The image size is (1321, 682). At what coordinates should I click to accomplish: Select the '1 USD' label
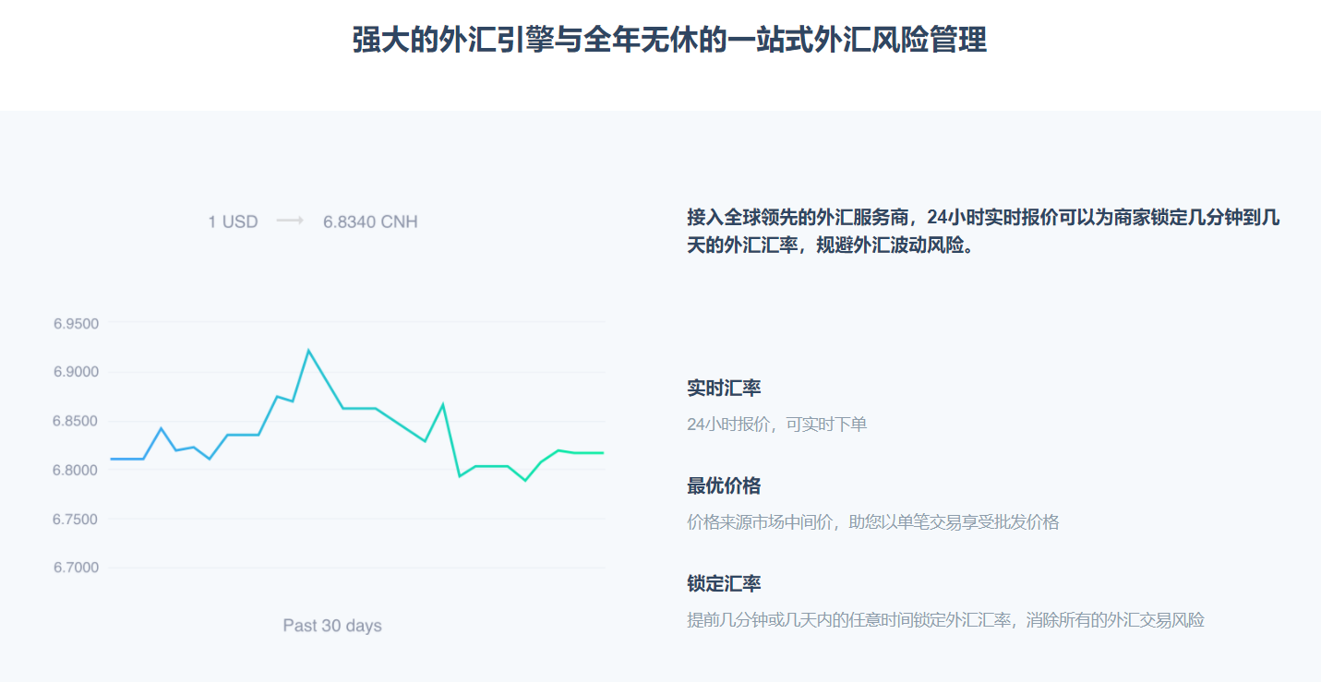tap(233, 222)
